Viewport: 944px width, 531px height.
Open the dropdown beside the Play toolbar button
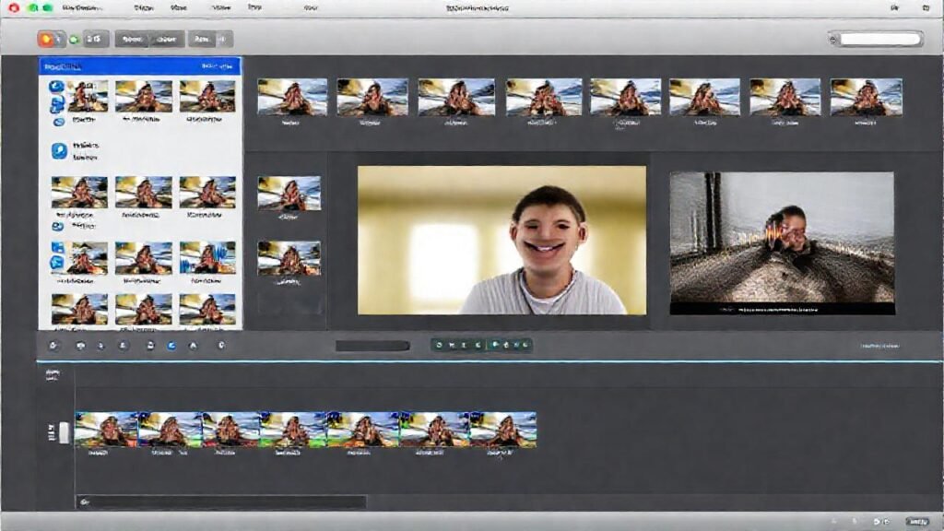(x=219, y=40)
